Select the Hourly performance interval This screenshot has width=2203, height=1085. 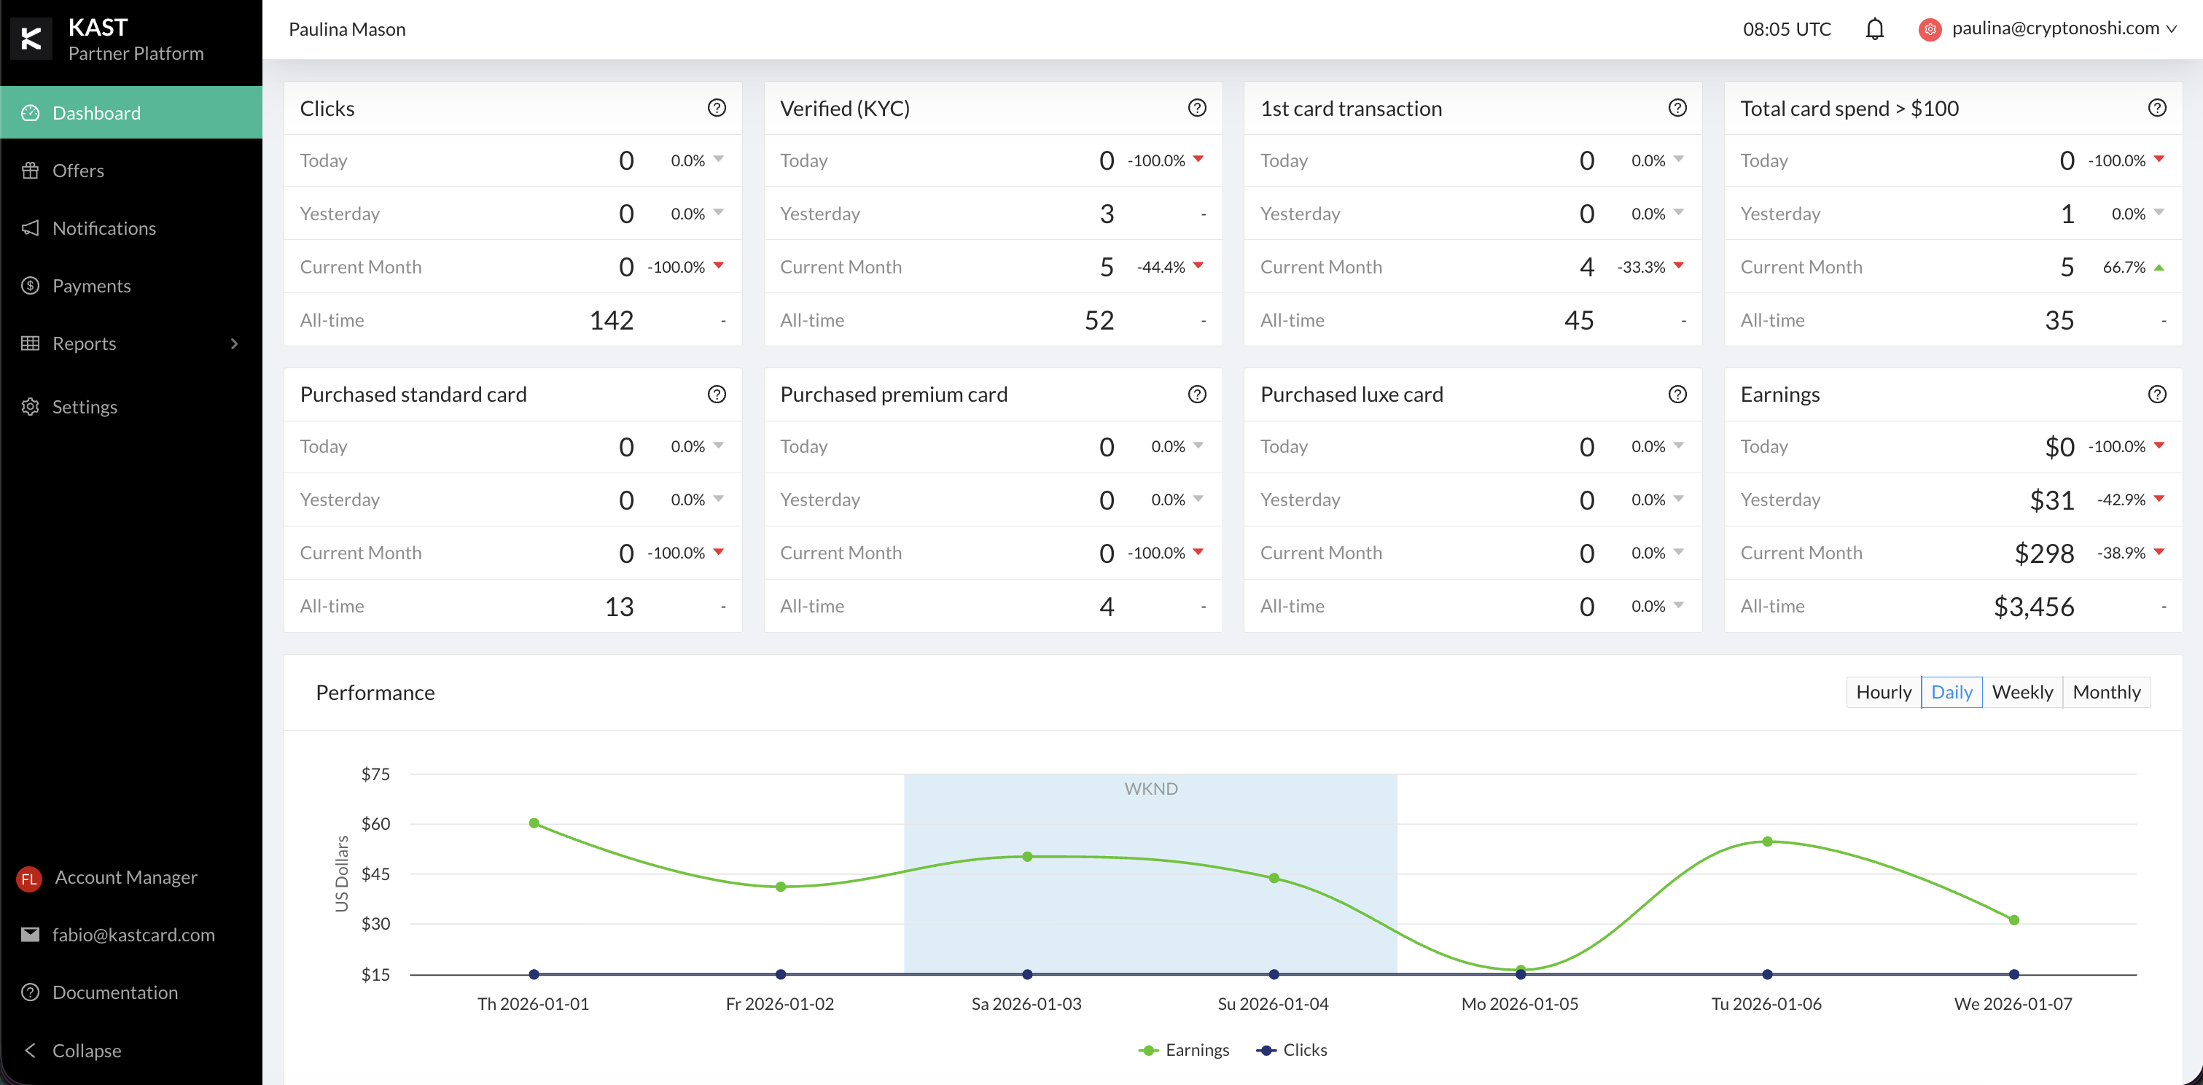tap(1883, 691)
